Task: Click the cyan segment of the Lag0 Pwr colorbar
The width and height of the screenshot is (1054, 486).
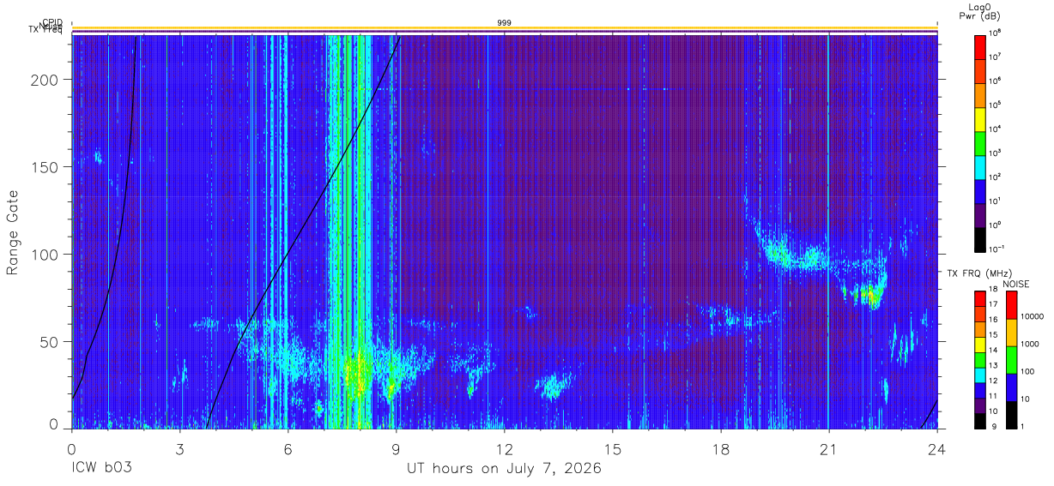Action: click(979, 166)
